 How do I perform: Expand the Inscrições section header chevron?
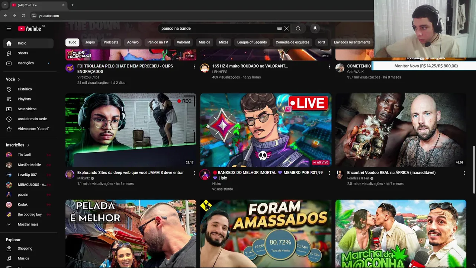[28, 145]
